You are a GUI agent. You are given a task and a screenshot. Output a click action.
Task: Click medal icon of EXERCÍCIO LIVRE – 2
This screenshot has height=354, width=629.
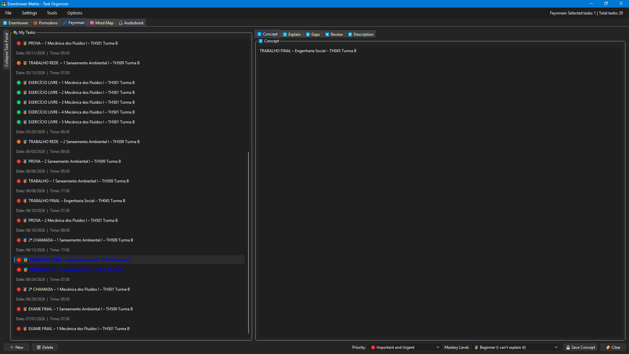(x=25, y=93)
